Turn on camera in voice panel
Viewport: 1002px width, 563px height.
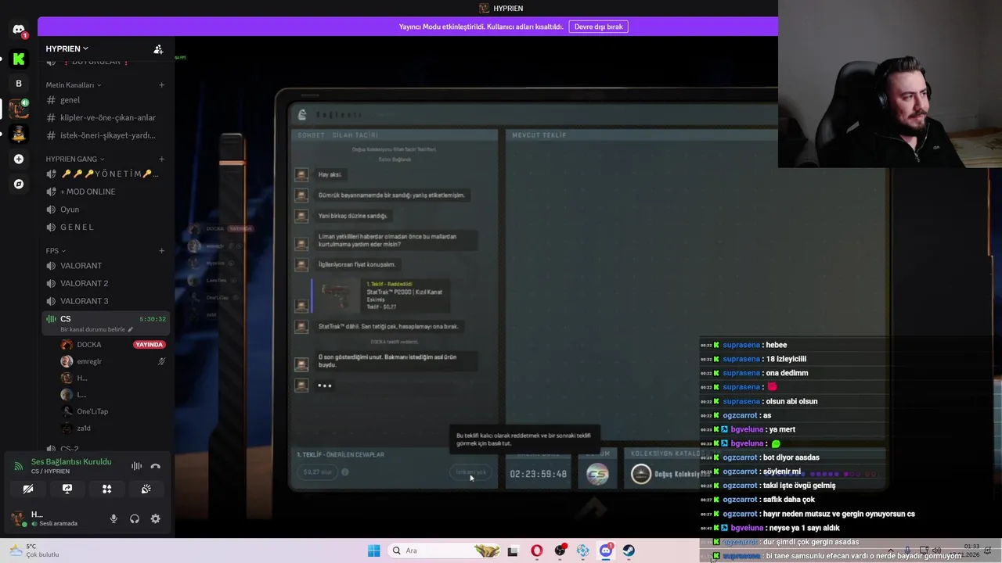(27, 489)
